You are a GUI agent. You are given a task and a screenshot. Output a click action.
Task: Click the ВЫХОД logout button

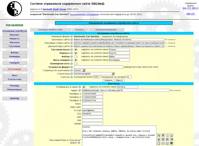pos(15,98)
